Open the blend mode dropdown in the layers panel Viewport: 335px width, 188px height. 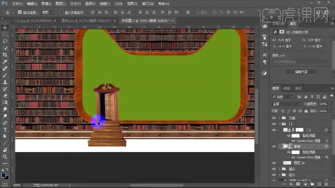click(x=286, y=104)
